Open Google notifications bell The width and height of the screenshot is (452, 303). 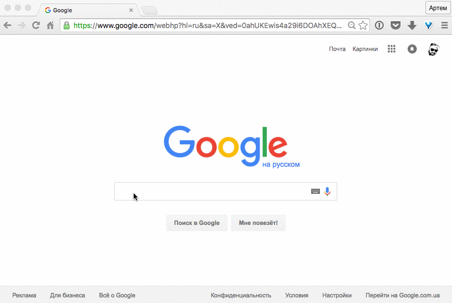click(x=412, y=49)
